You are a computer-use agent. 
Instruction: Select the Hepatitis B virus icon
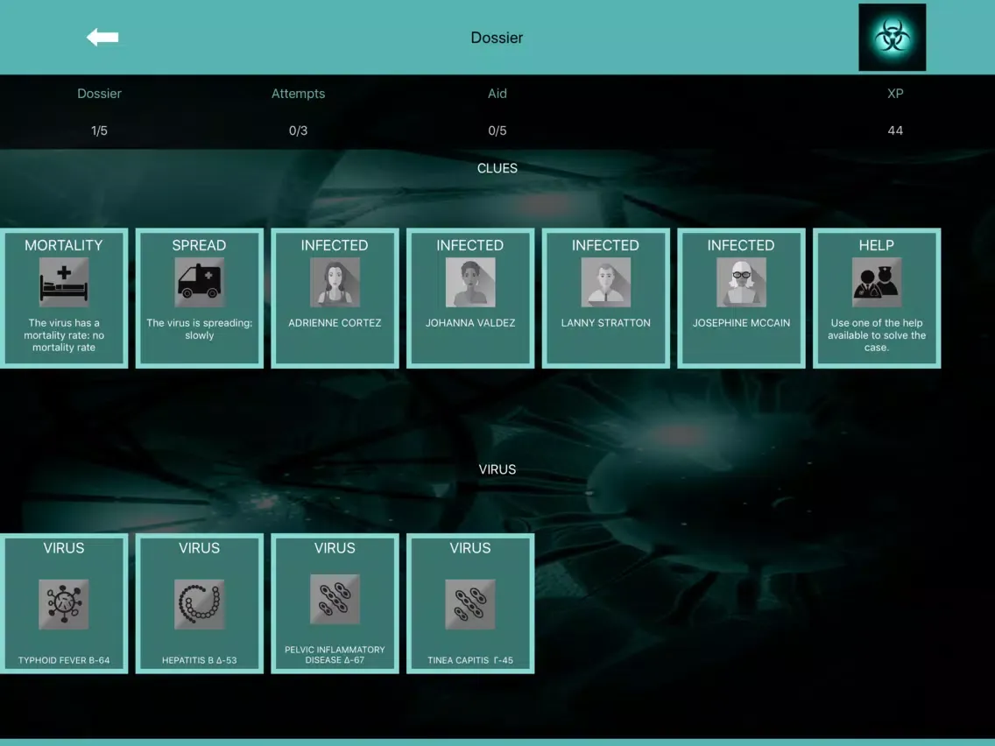pyautogui.click(x=199, y=604)
